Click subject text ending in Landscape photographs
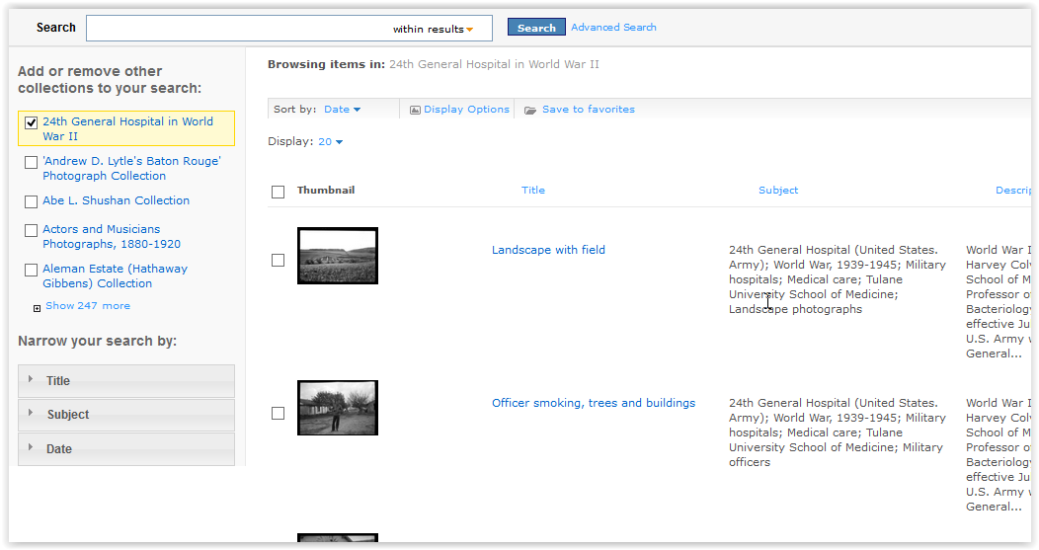The image size is (1039, 550). [x=838, y=279]
